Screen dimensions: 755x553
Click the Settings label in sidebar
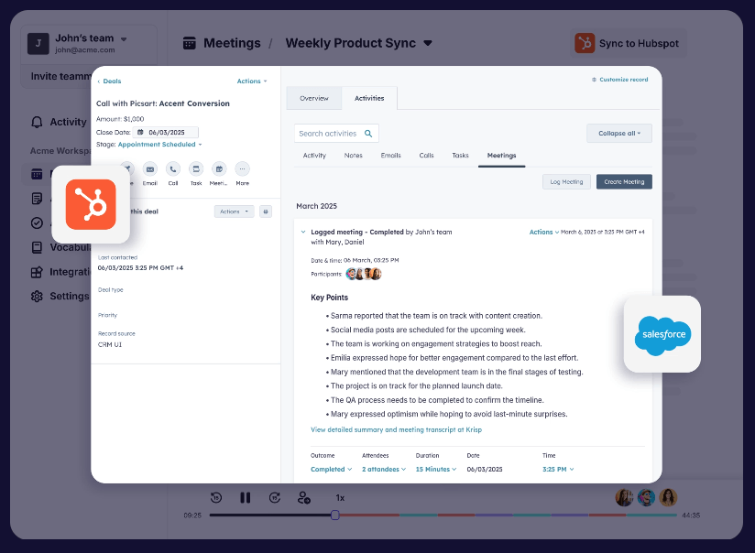point(70,296)
